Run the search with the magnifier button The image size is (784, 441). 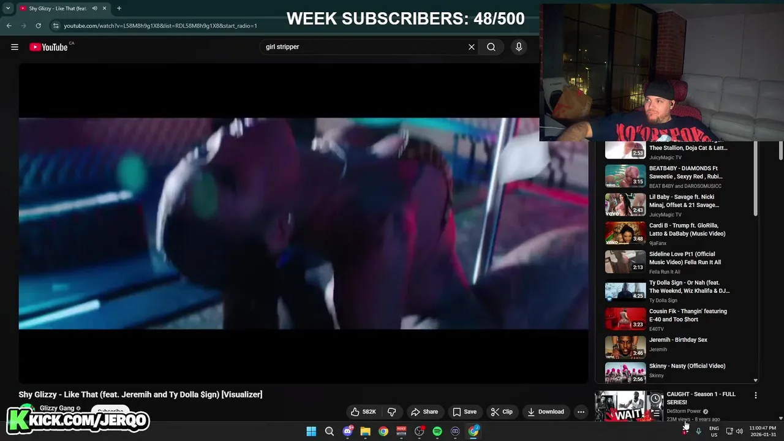pos(491,47)
